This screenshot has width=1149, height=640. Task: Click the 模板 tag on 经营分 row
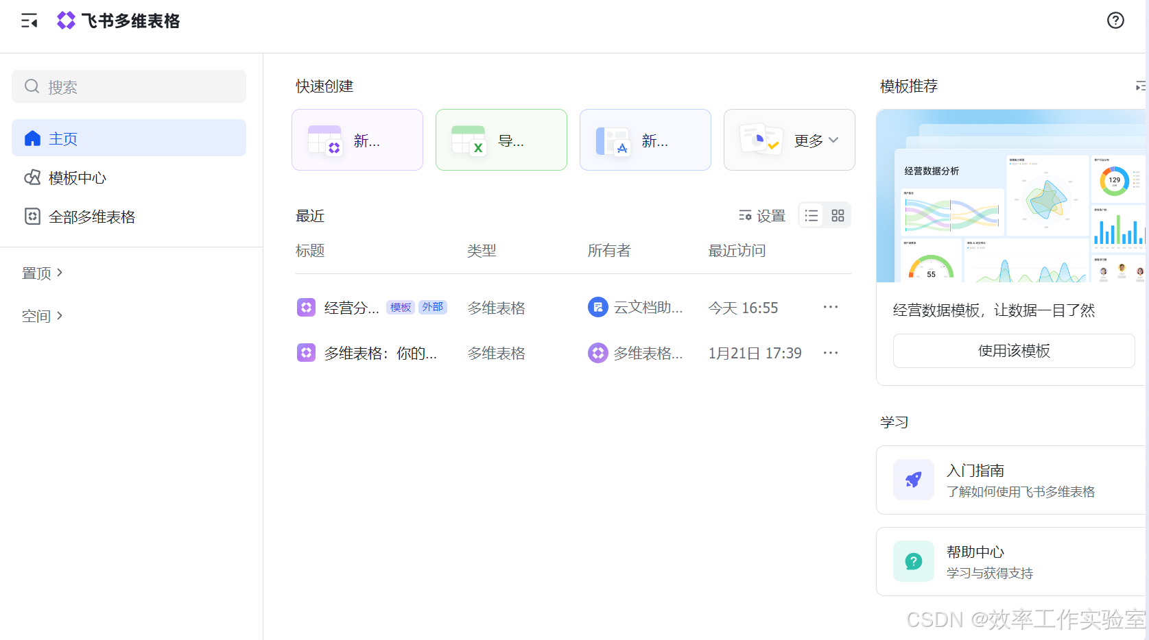[401, 308]
